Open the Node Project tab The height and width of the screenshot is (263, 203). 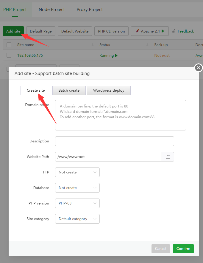[52, 10]
